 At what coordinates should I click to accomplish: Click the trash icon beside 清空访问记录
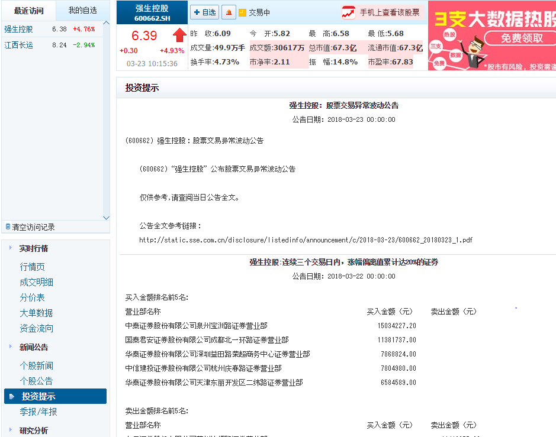8,226
